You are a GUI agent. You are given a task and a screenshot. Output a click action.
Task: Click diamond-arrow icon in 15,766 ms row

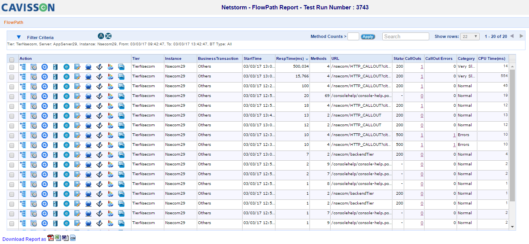pyautogui.click(x=99, y=77)
